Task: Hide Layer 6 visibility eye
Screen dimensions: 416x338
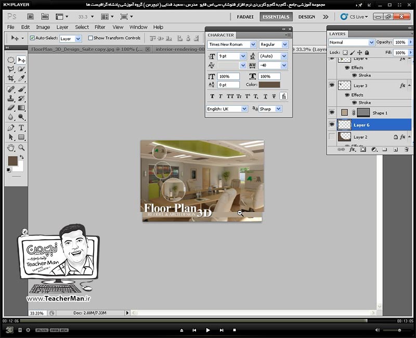Action: click(x=332, y=124)
